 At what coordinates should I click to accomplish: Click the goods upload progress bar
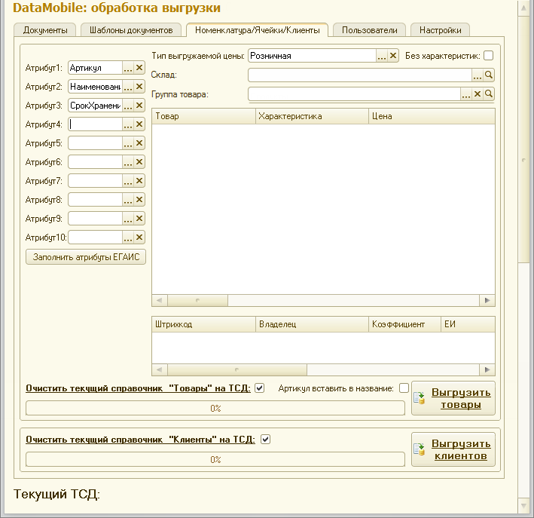click(215, 408)
